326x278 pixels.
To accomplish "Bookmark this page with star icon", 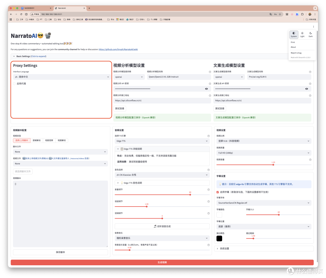I will point(280,14).
